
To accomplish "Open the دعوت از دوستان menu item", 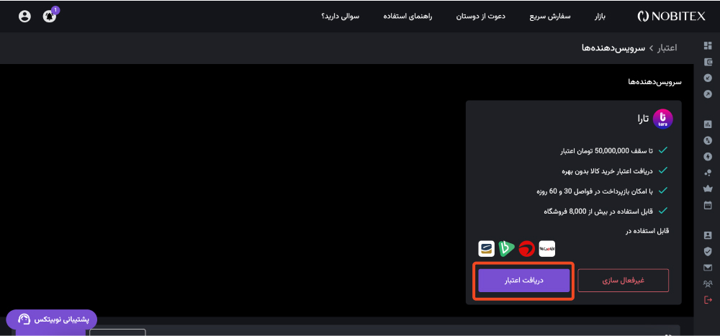I will point(481,17).
